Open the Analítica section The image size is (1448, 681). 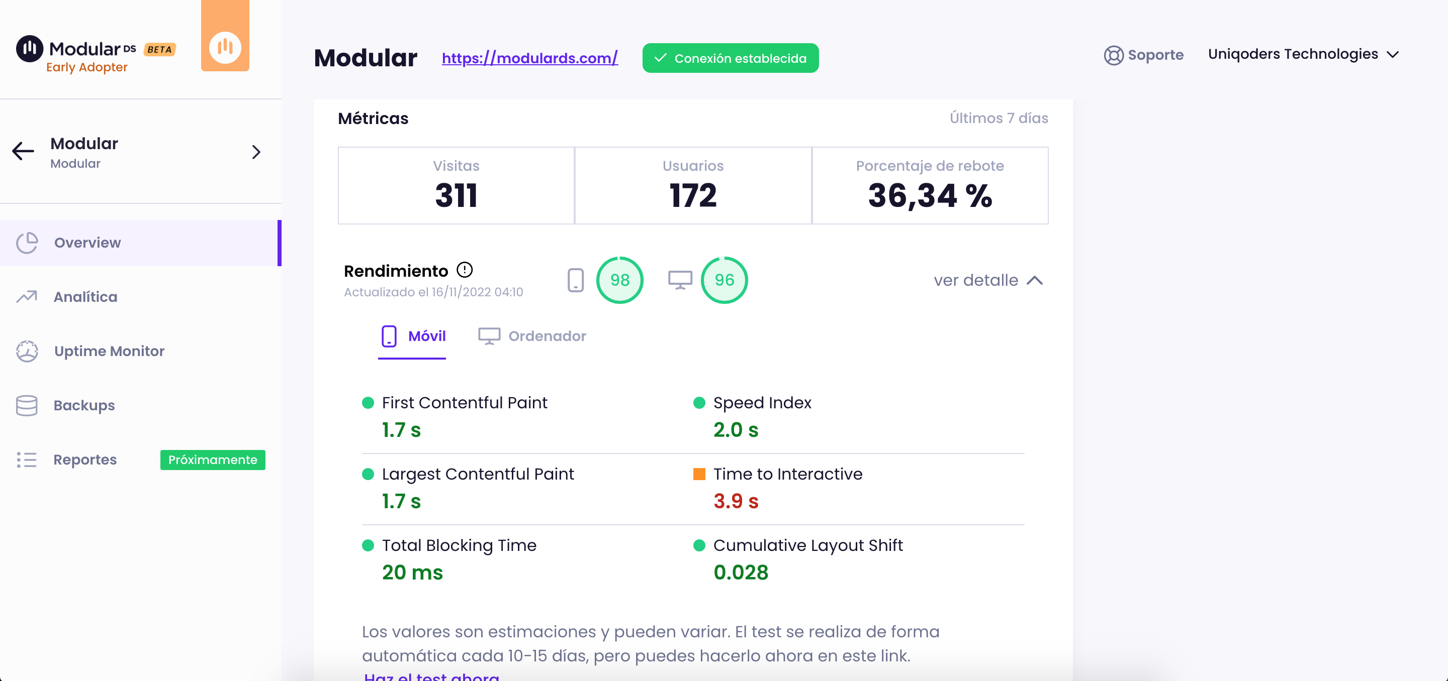(x=85, y=296)
